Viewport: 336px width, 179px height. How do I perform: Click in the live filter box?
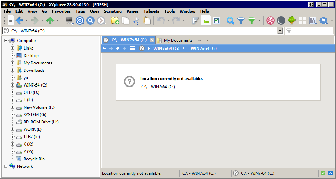309,31
